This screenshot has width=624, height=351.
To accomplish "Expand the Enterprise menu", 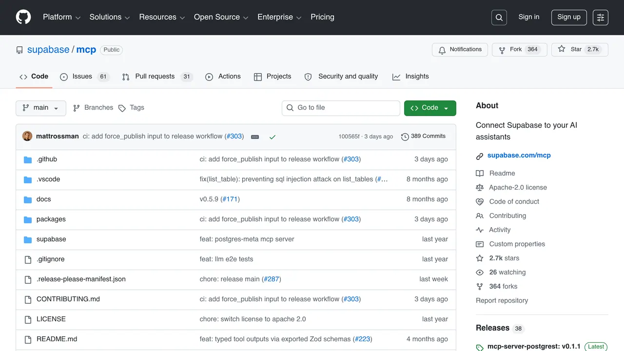I will [x=279, y=17].
